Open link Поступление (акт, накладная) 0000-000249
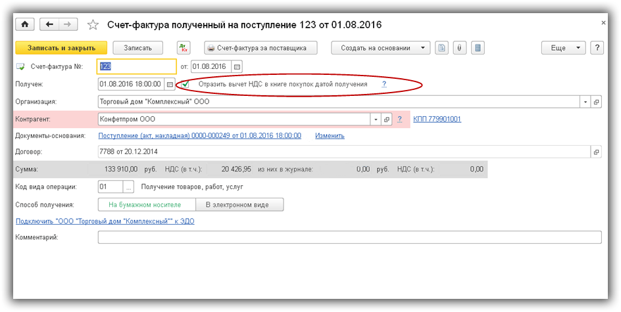The image size is (621, 312). click(x=199, y=135)
